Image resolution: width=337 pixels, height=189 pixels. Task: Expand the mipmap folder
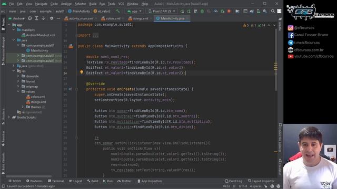pos(18,86)
